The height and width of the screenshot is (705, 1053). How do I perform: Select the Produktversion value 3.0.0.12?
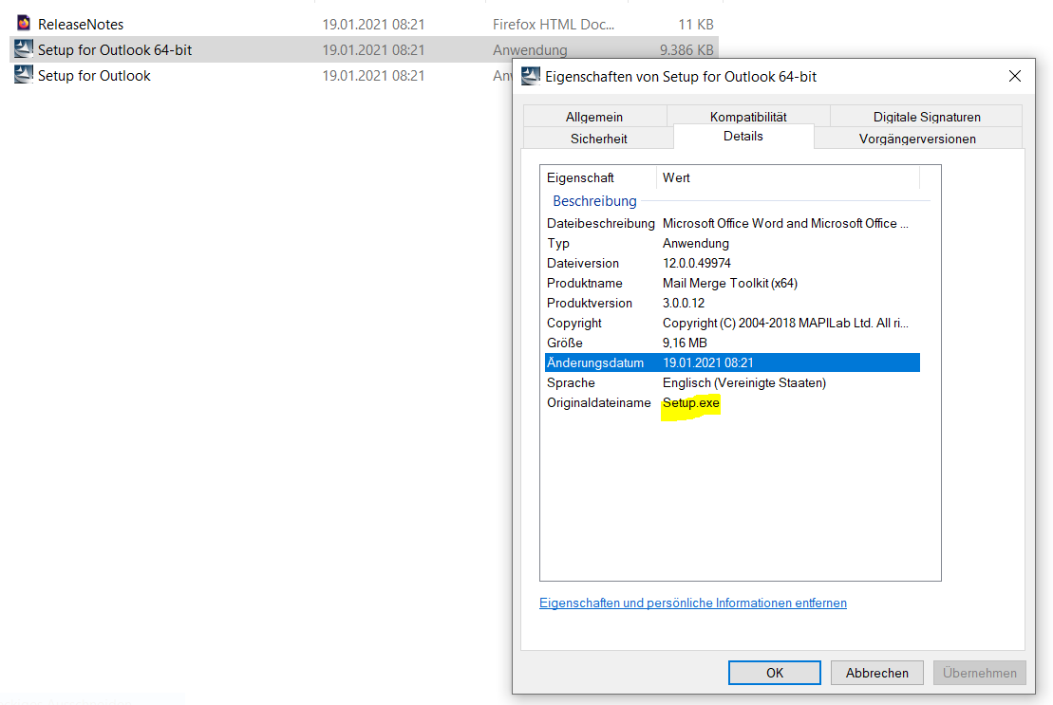tap(684, 303)
